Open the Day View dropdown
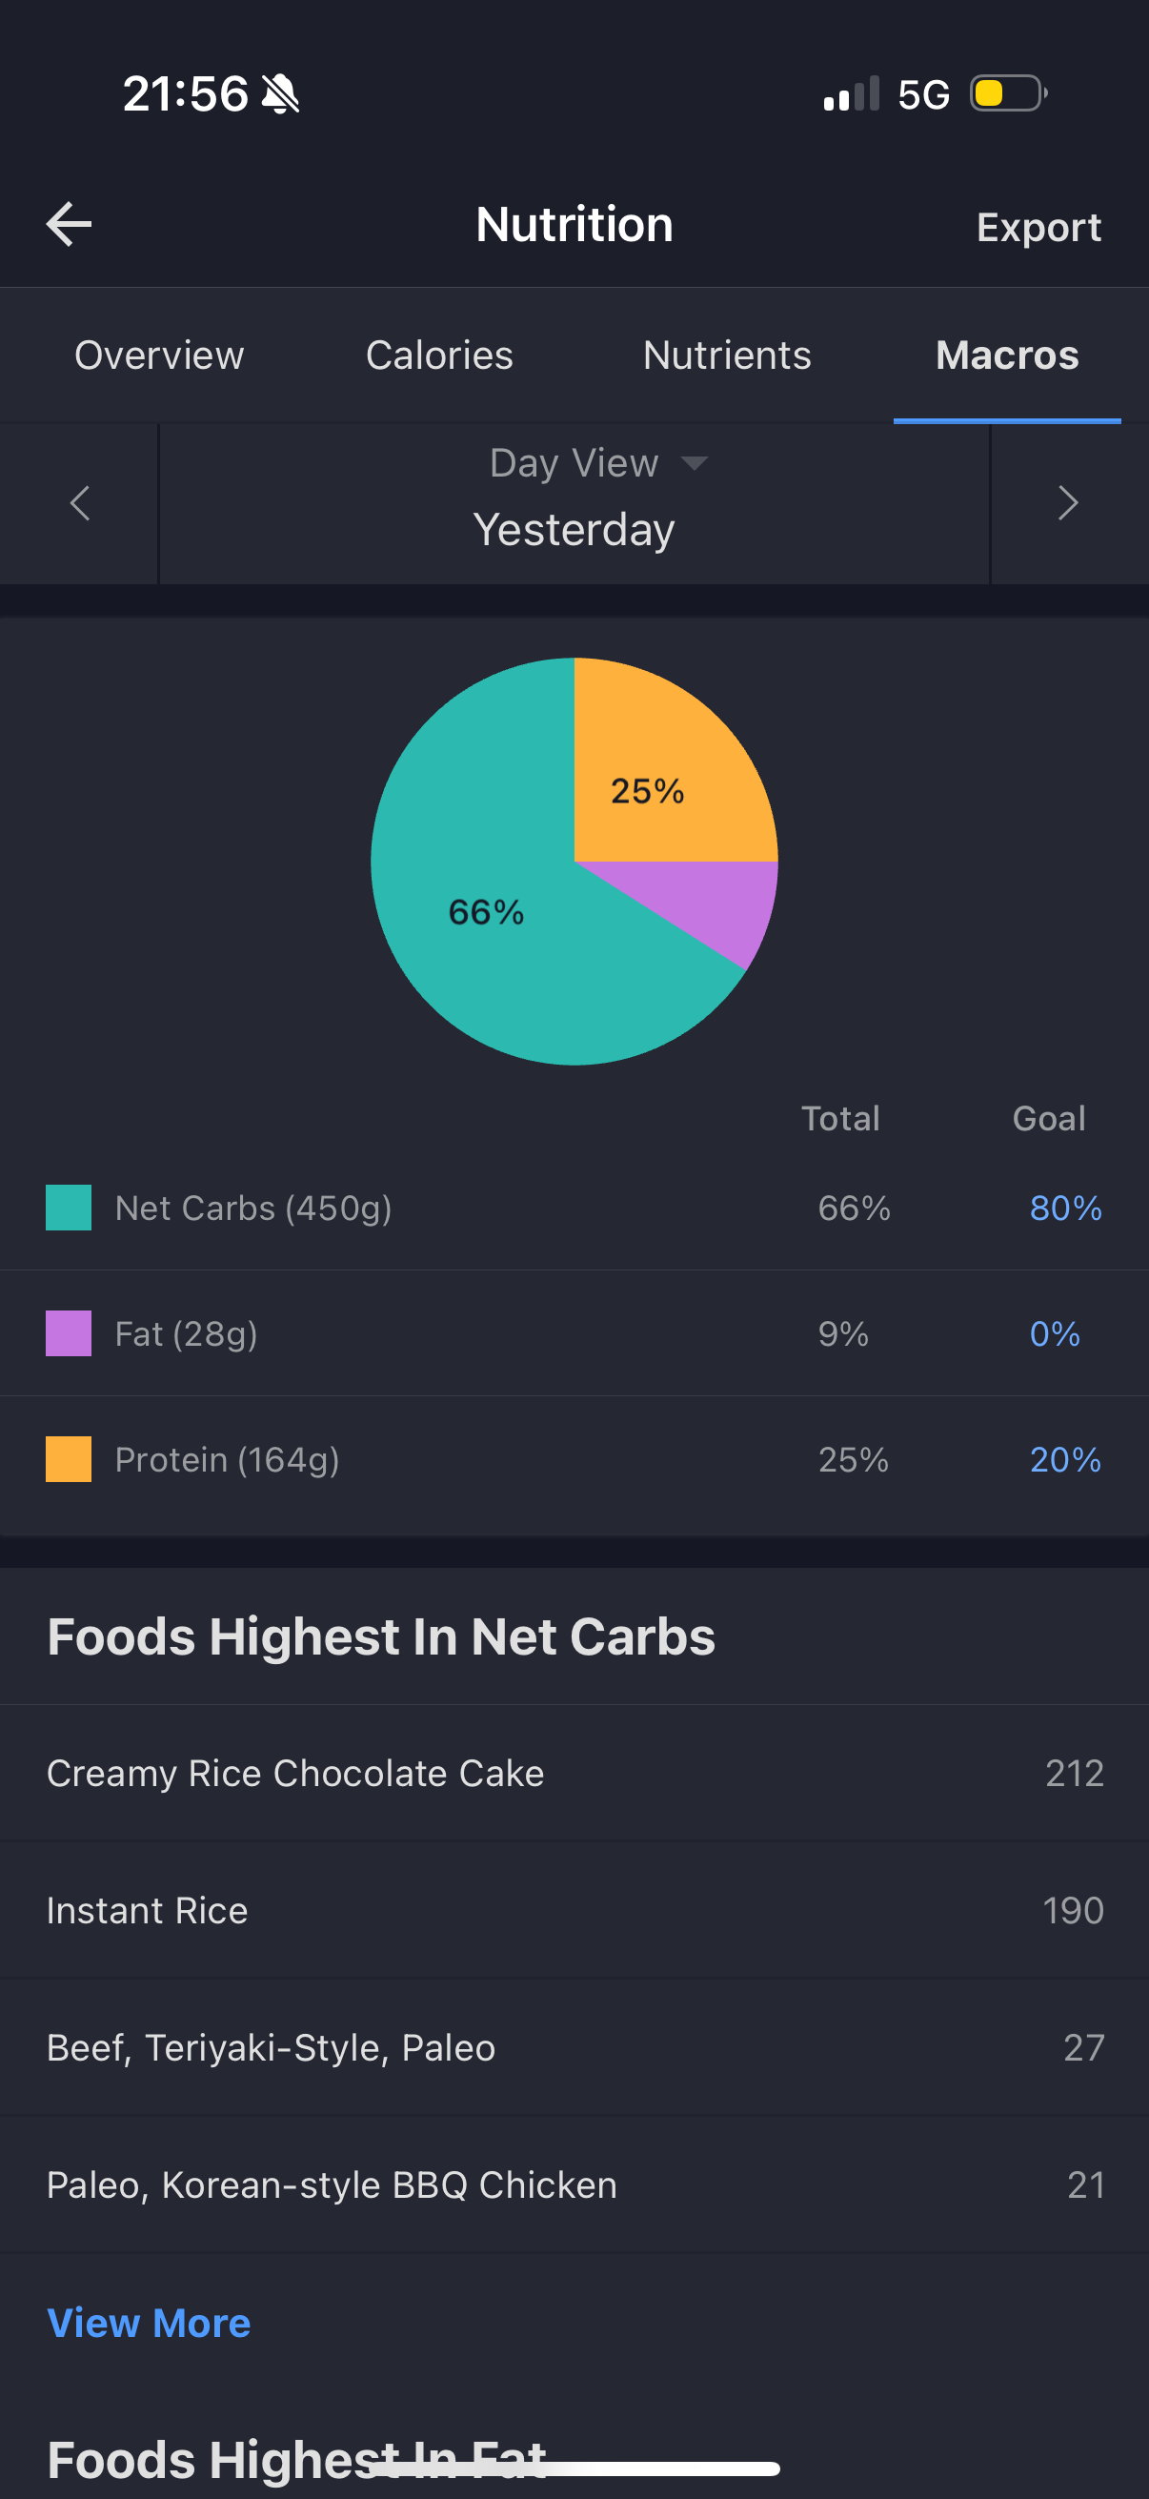The height and width of the screenshot is (2499, 1149). click(x=598, y=464)
